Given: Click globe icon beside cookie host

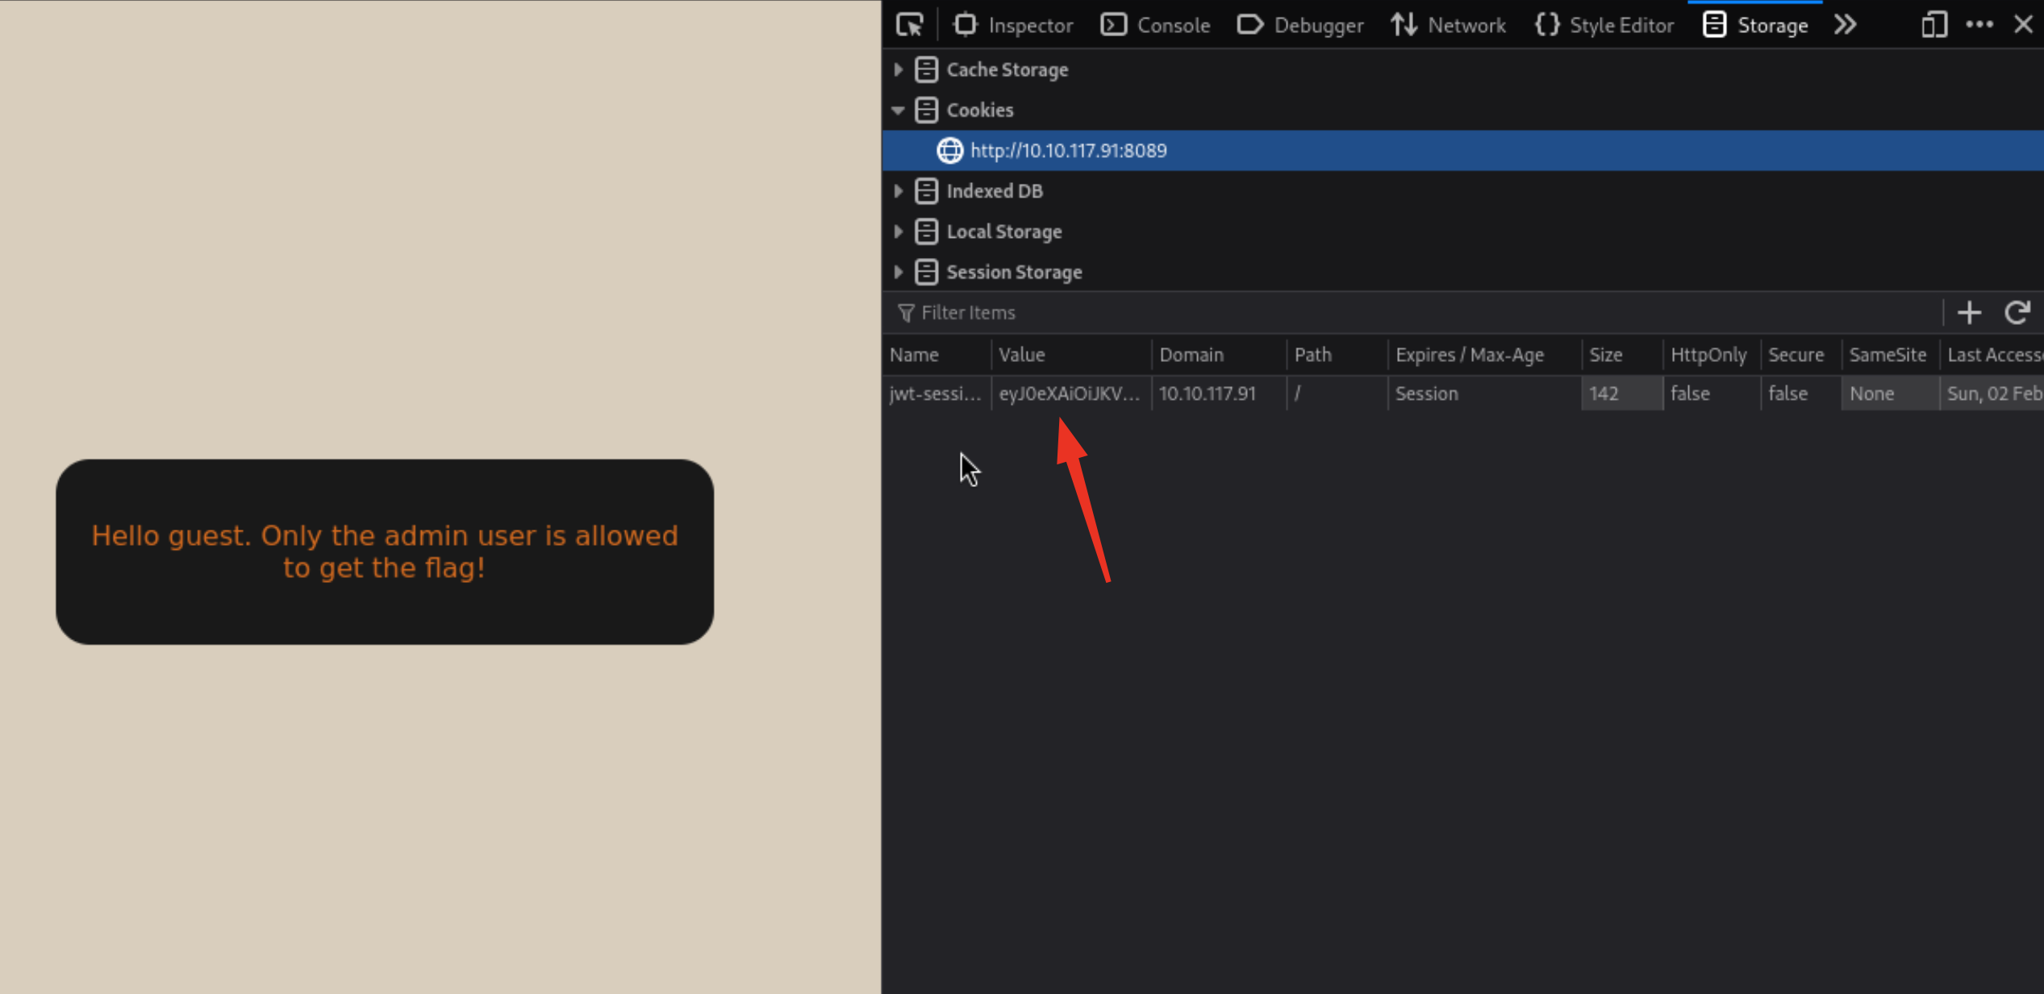Looking at the screenshot, I should click(x=949, y=150).
